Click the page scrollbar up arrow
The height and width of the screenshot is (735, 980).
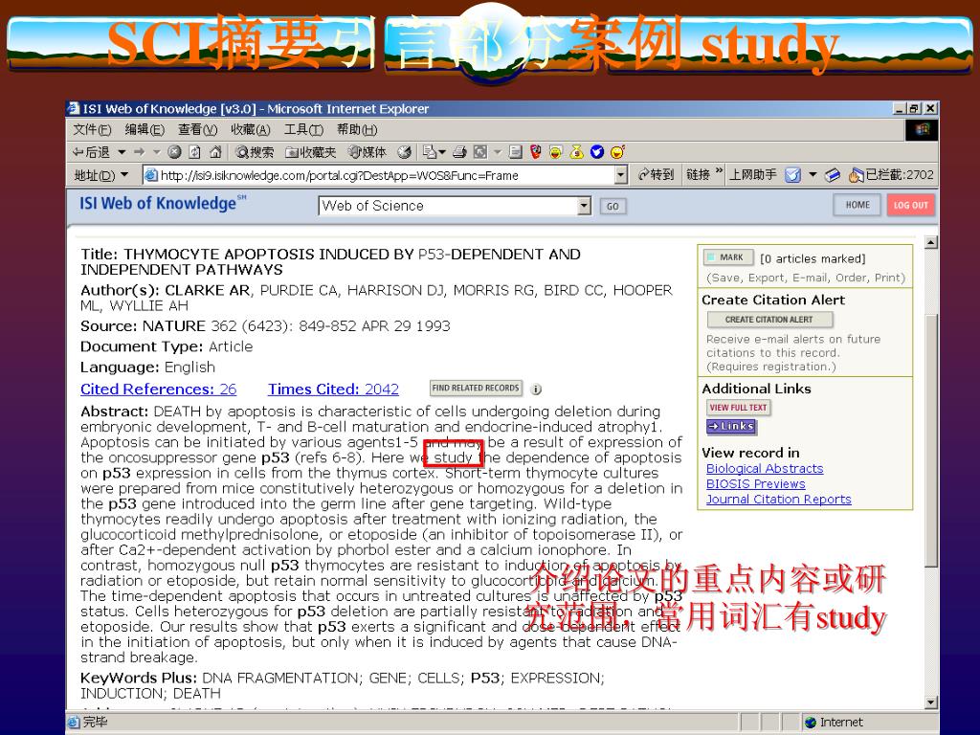click(931, 242)
